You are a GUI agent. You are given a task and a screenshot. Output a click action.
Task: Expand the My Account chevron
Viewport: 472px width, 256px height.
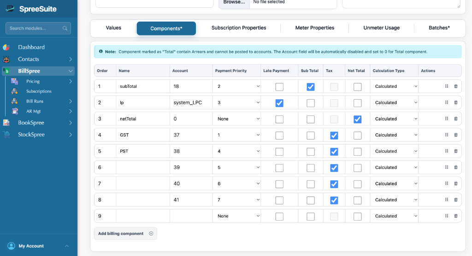67,246
